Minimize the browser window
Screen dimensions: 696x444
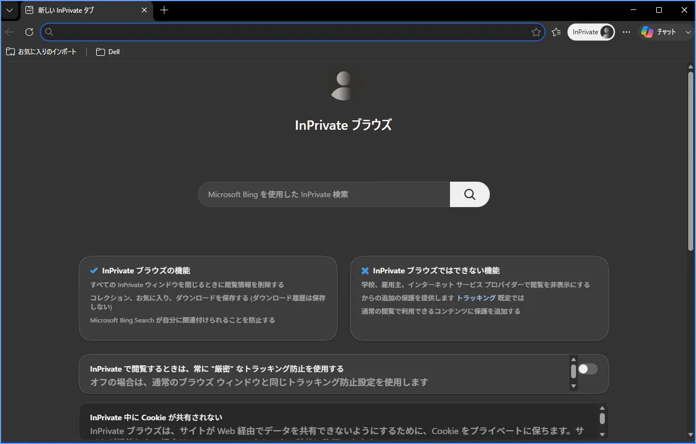pyautogui.click(x=634, y=10)
